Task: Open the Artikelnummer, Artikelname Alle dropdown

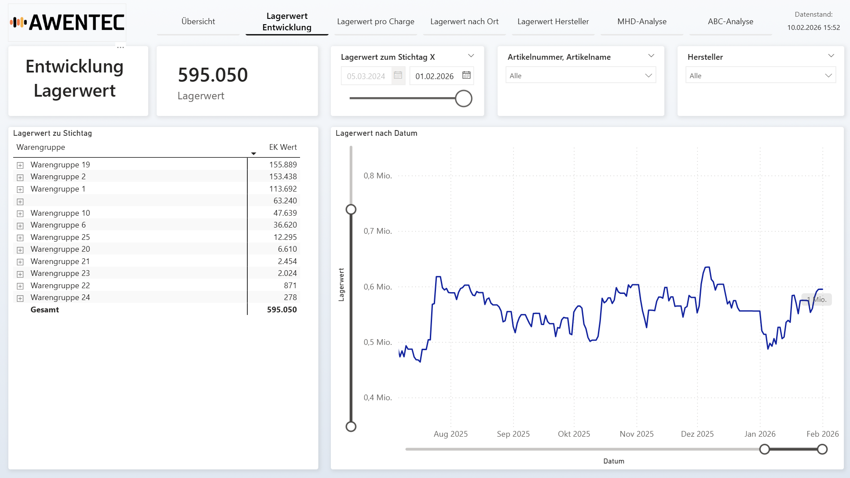Action: [580, 76]
